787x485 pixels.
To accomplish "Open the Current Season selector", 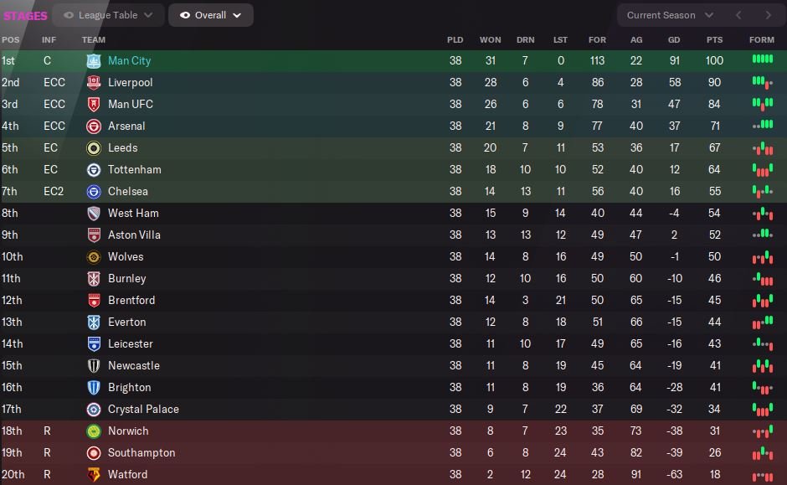I will [670, 15].
